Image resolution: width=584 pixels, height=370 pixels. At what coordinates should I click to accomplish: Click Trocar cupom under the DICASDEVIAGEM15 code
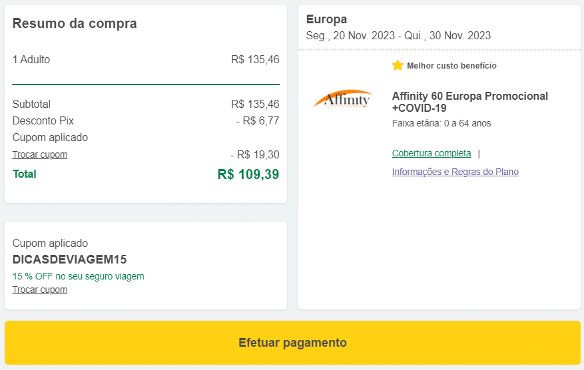click(x=39, y=289)
